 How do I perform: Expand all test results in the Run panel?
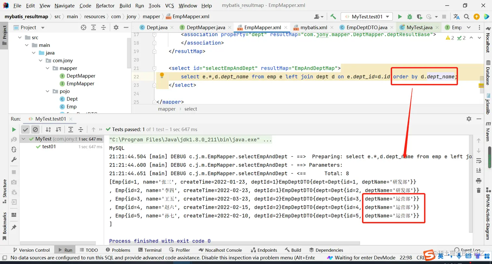(71, 129)
